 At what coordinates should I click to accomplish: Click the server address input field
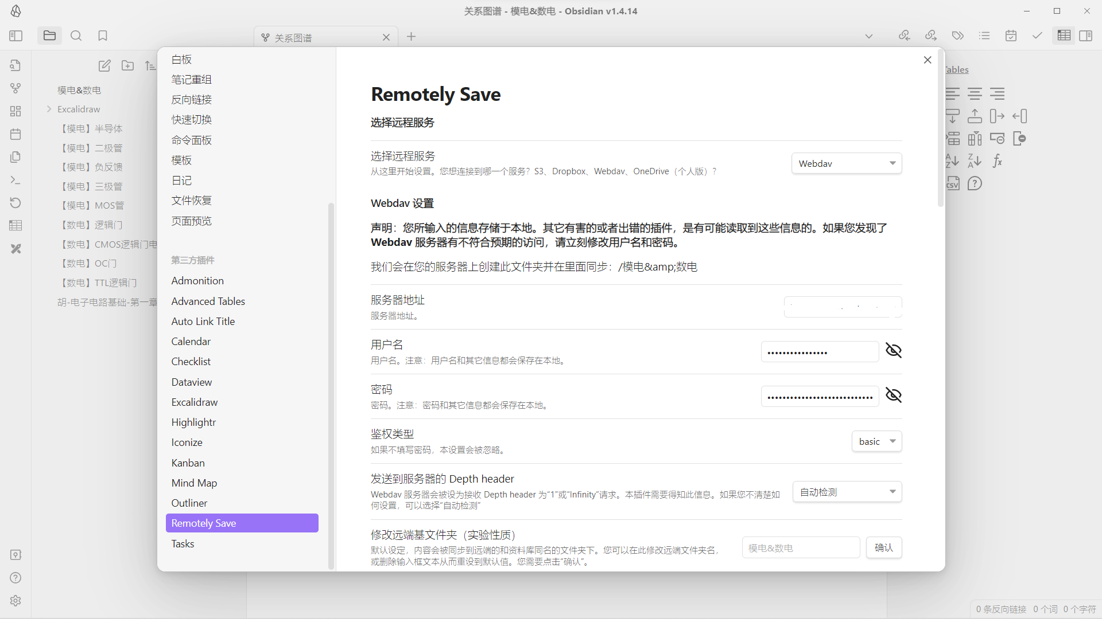click(x=843, y=307)
